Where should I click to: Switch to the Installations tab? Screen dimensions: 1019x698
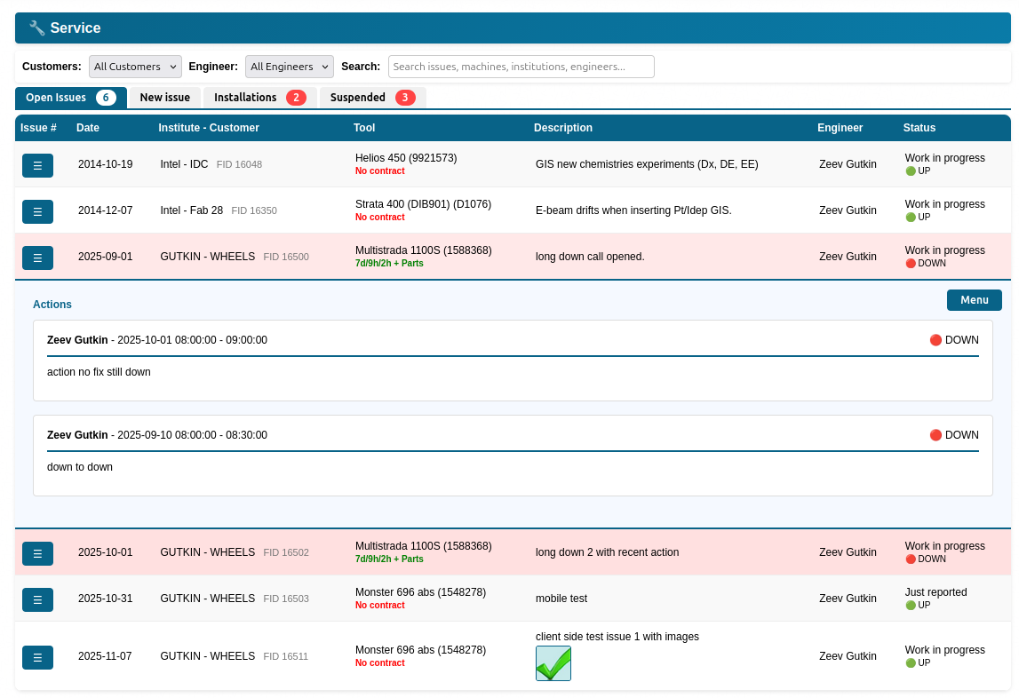point(259,98)
